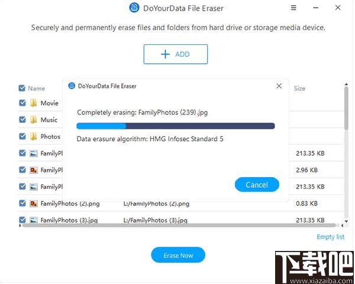Click the 0.83 KB size value
This screenshot has width=355, height=284.
pos(306,204)
